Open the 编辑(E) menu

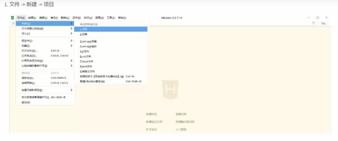[32, 18]
